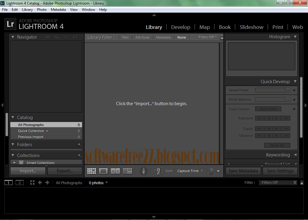Hide the right panel group arrow

tap(306, 105)
